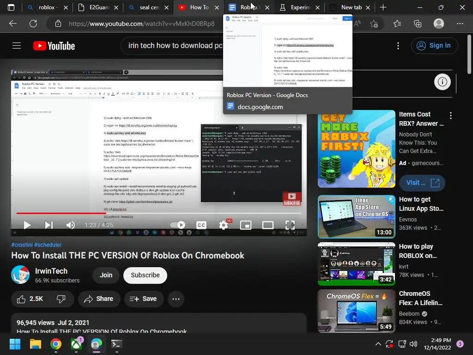The width and height of the screenshot is (473, 355).
Task: Open more actions ellipsis below video
Action: click(x=176, y=299)
